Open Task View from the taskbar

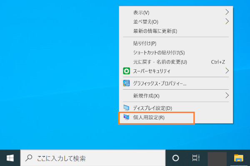(196, 158)
